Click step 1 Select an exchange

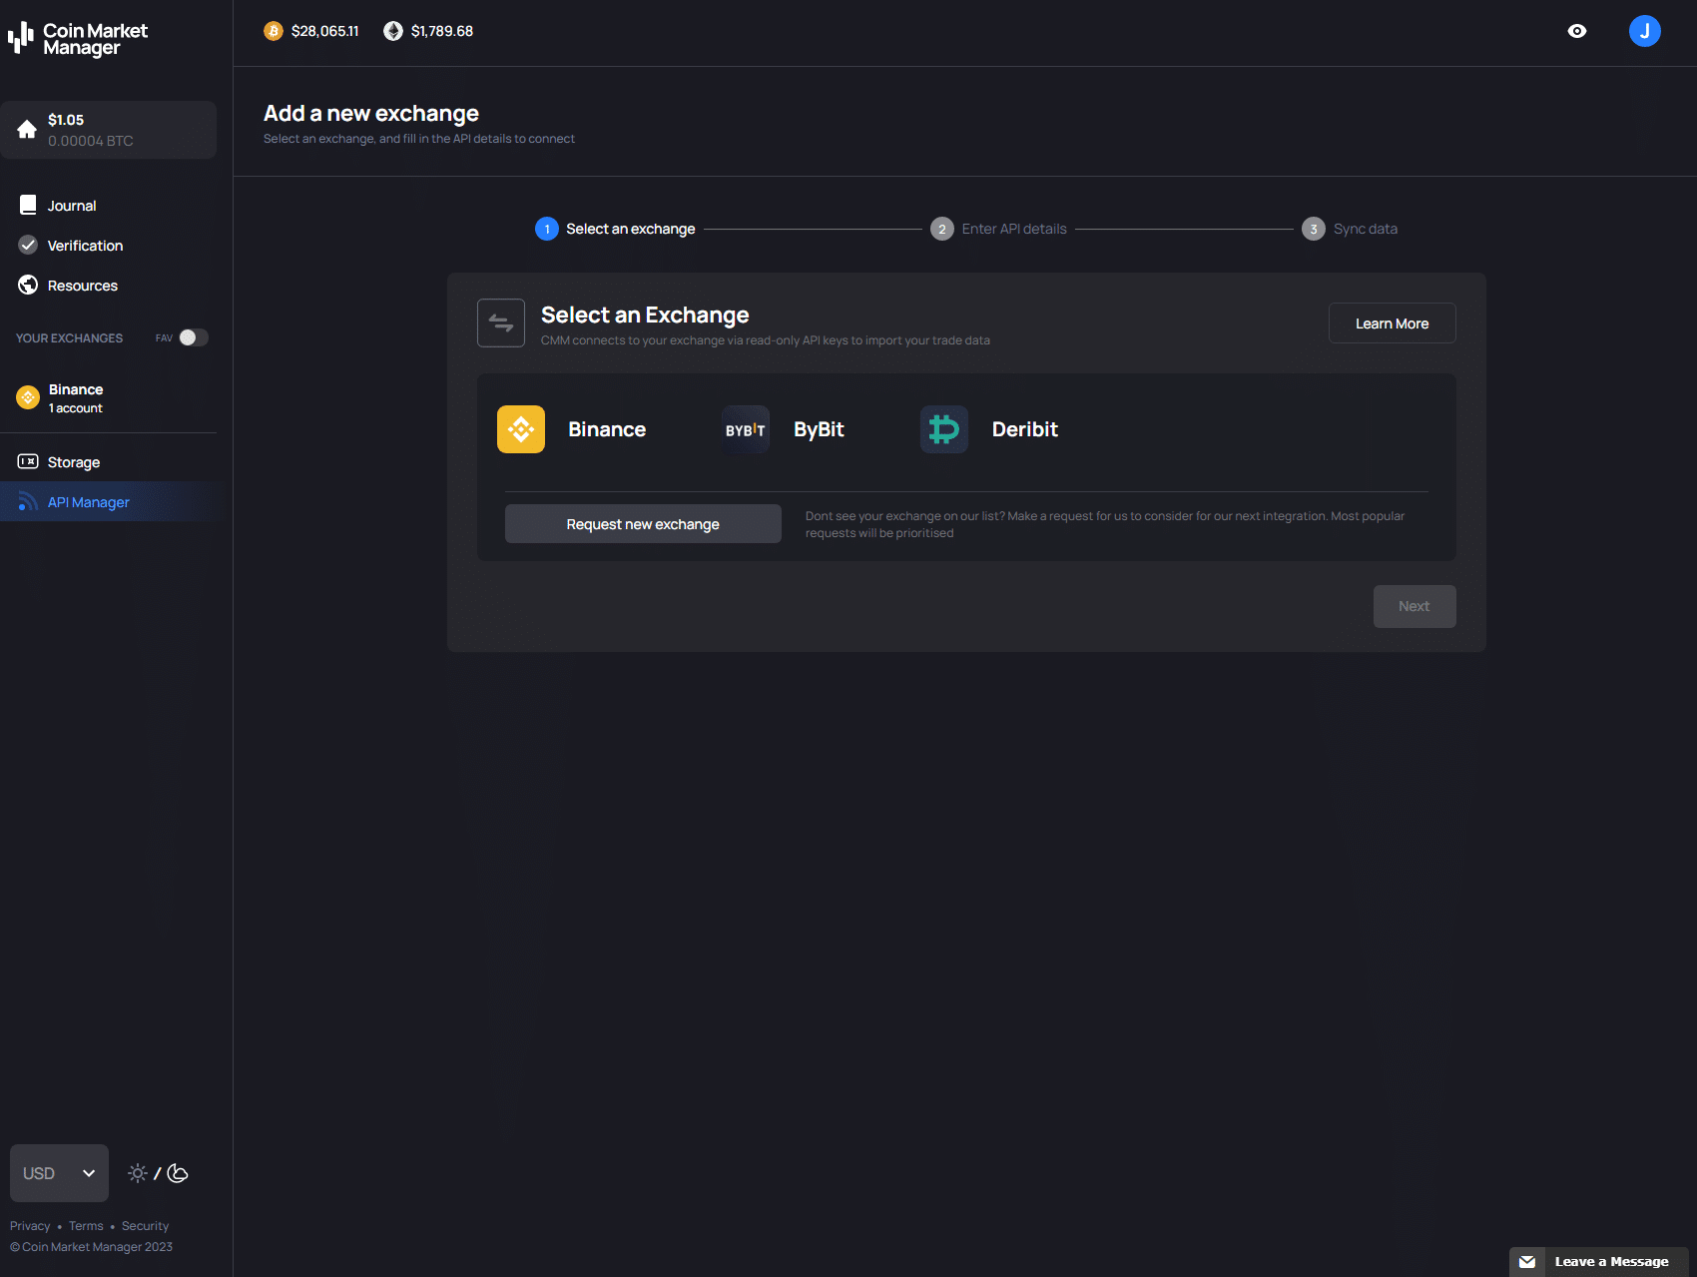point(615,229)
